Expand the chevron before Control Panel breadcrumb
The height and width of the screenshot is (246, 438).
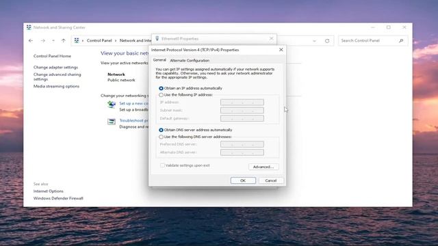[83, 41]
